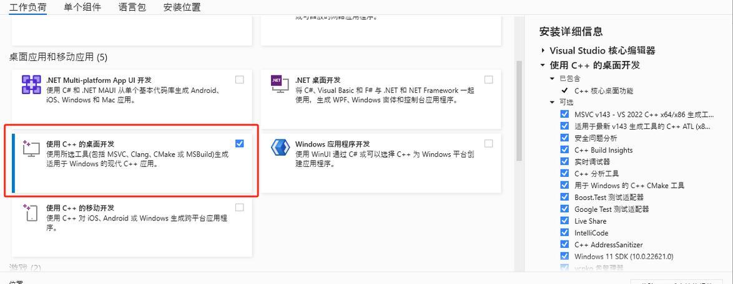Check the .NET Multi-platform App UI 开发 workload
733x284 pixels.
239,80
